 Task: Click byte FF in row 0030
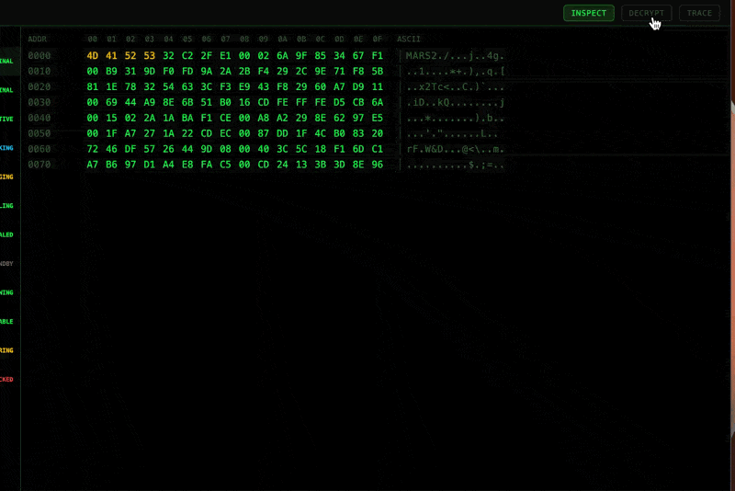(x=301, y=102)
